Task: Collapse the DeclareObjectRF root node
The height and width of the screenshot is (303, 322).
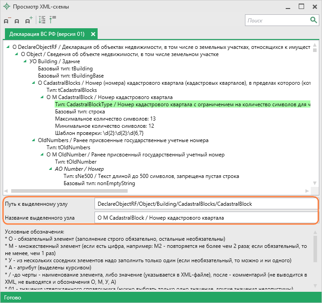Action: pyautogui.click(x=8, y=47)
